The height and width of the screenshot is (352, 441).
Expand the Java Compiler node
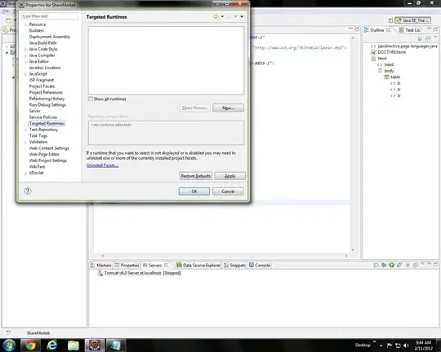[25, 55]
